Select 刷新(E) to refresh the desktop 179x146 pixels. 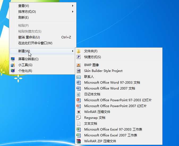coord(43,18)
